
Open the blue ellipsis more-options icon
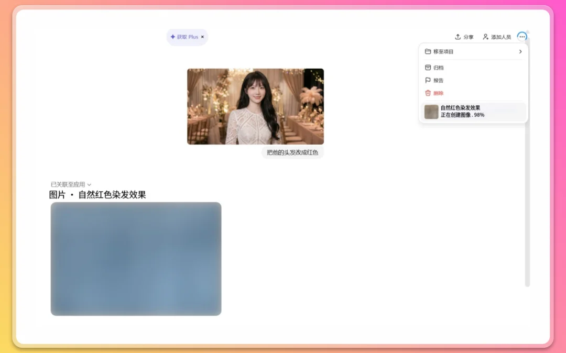[x=522, y=37]
